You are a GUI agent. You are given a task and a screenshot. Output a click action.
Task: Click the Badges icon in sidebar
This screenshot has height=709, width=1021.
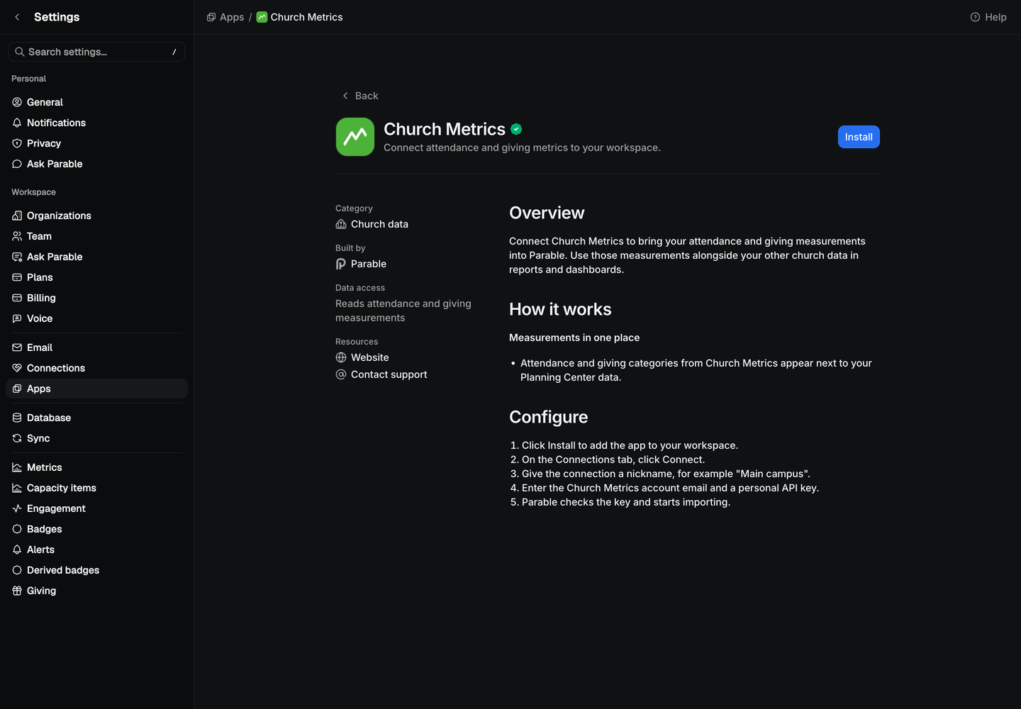(17, 529)
